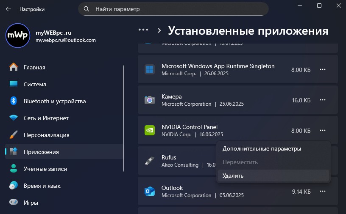The height and width of the screenshot is (214, 346).
Task: Click the Учетные записи person icon
Action: (x=14, y=168)
